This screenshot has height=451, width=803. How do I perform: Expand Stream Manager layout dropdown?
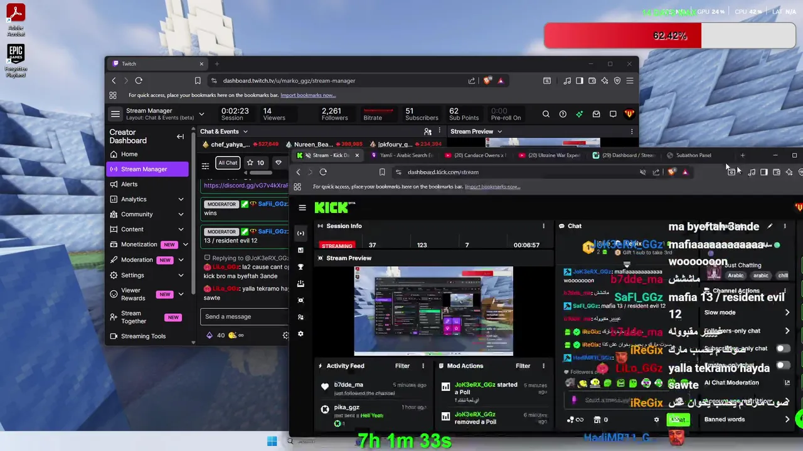[x=201, y=114]
